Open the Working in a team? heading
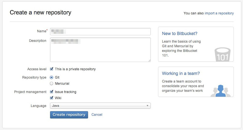This screenshot has width=243, height=130. 181,73
